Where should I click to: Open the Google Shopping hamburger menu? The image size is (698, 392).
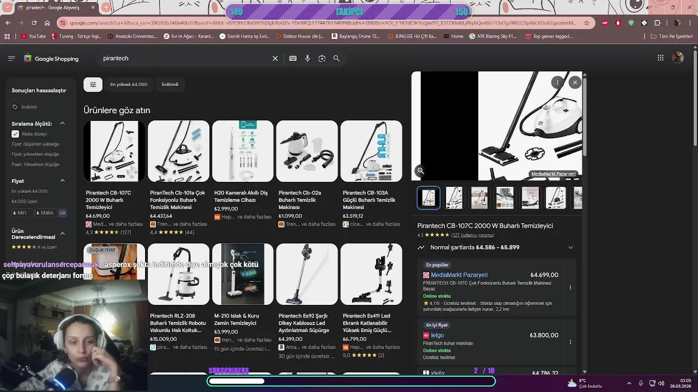pyautogui.click(x=11, y=58)
